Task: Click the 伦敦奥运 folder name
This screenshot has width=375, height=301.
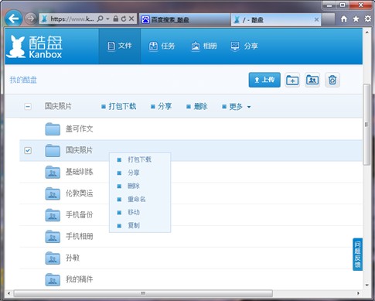Action: coord(79,193)
